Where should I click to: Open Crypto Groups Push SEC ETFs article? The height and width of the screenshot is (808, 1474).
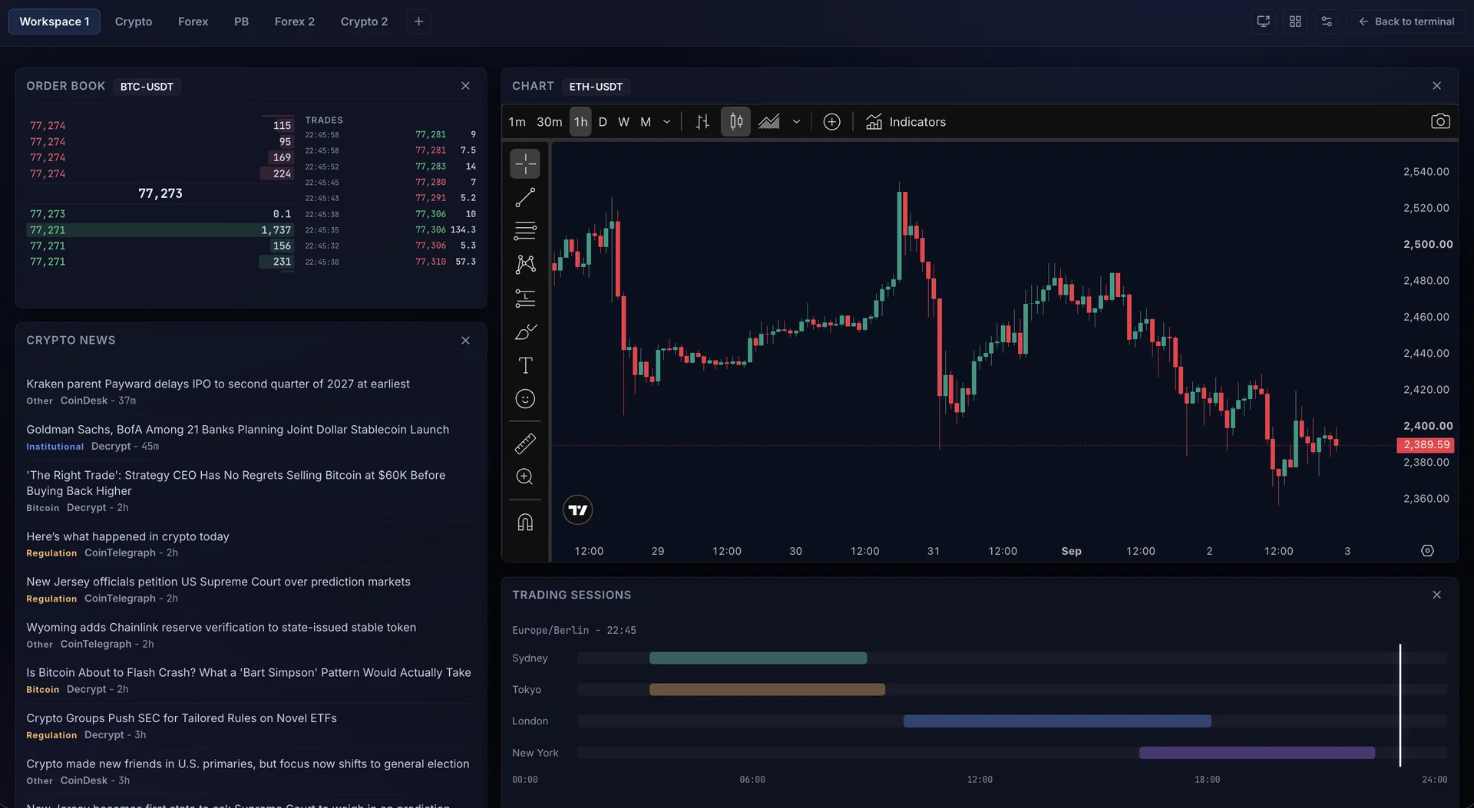pos(181,719)
